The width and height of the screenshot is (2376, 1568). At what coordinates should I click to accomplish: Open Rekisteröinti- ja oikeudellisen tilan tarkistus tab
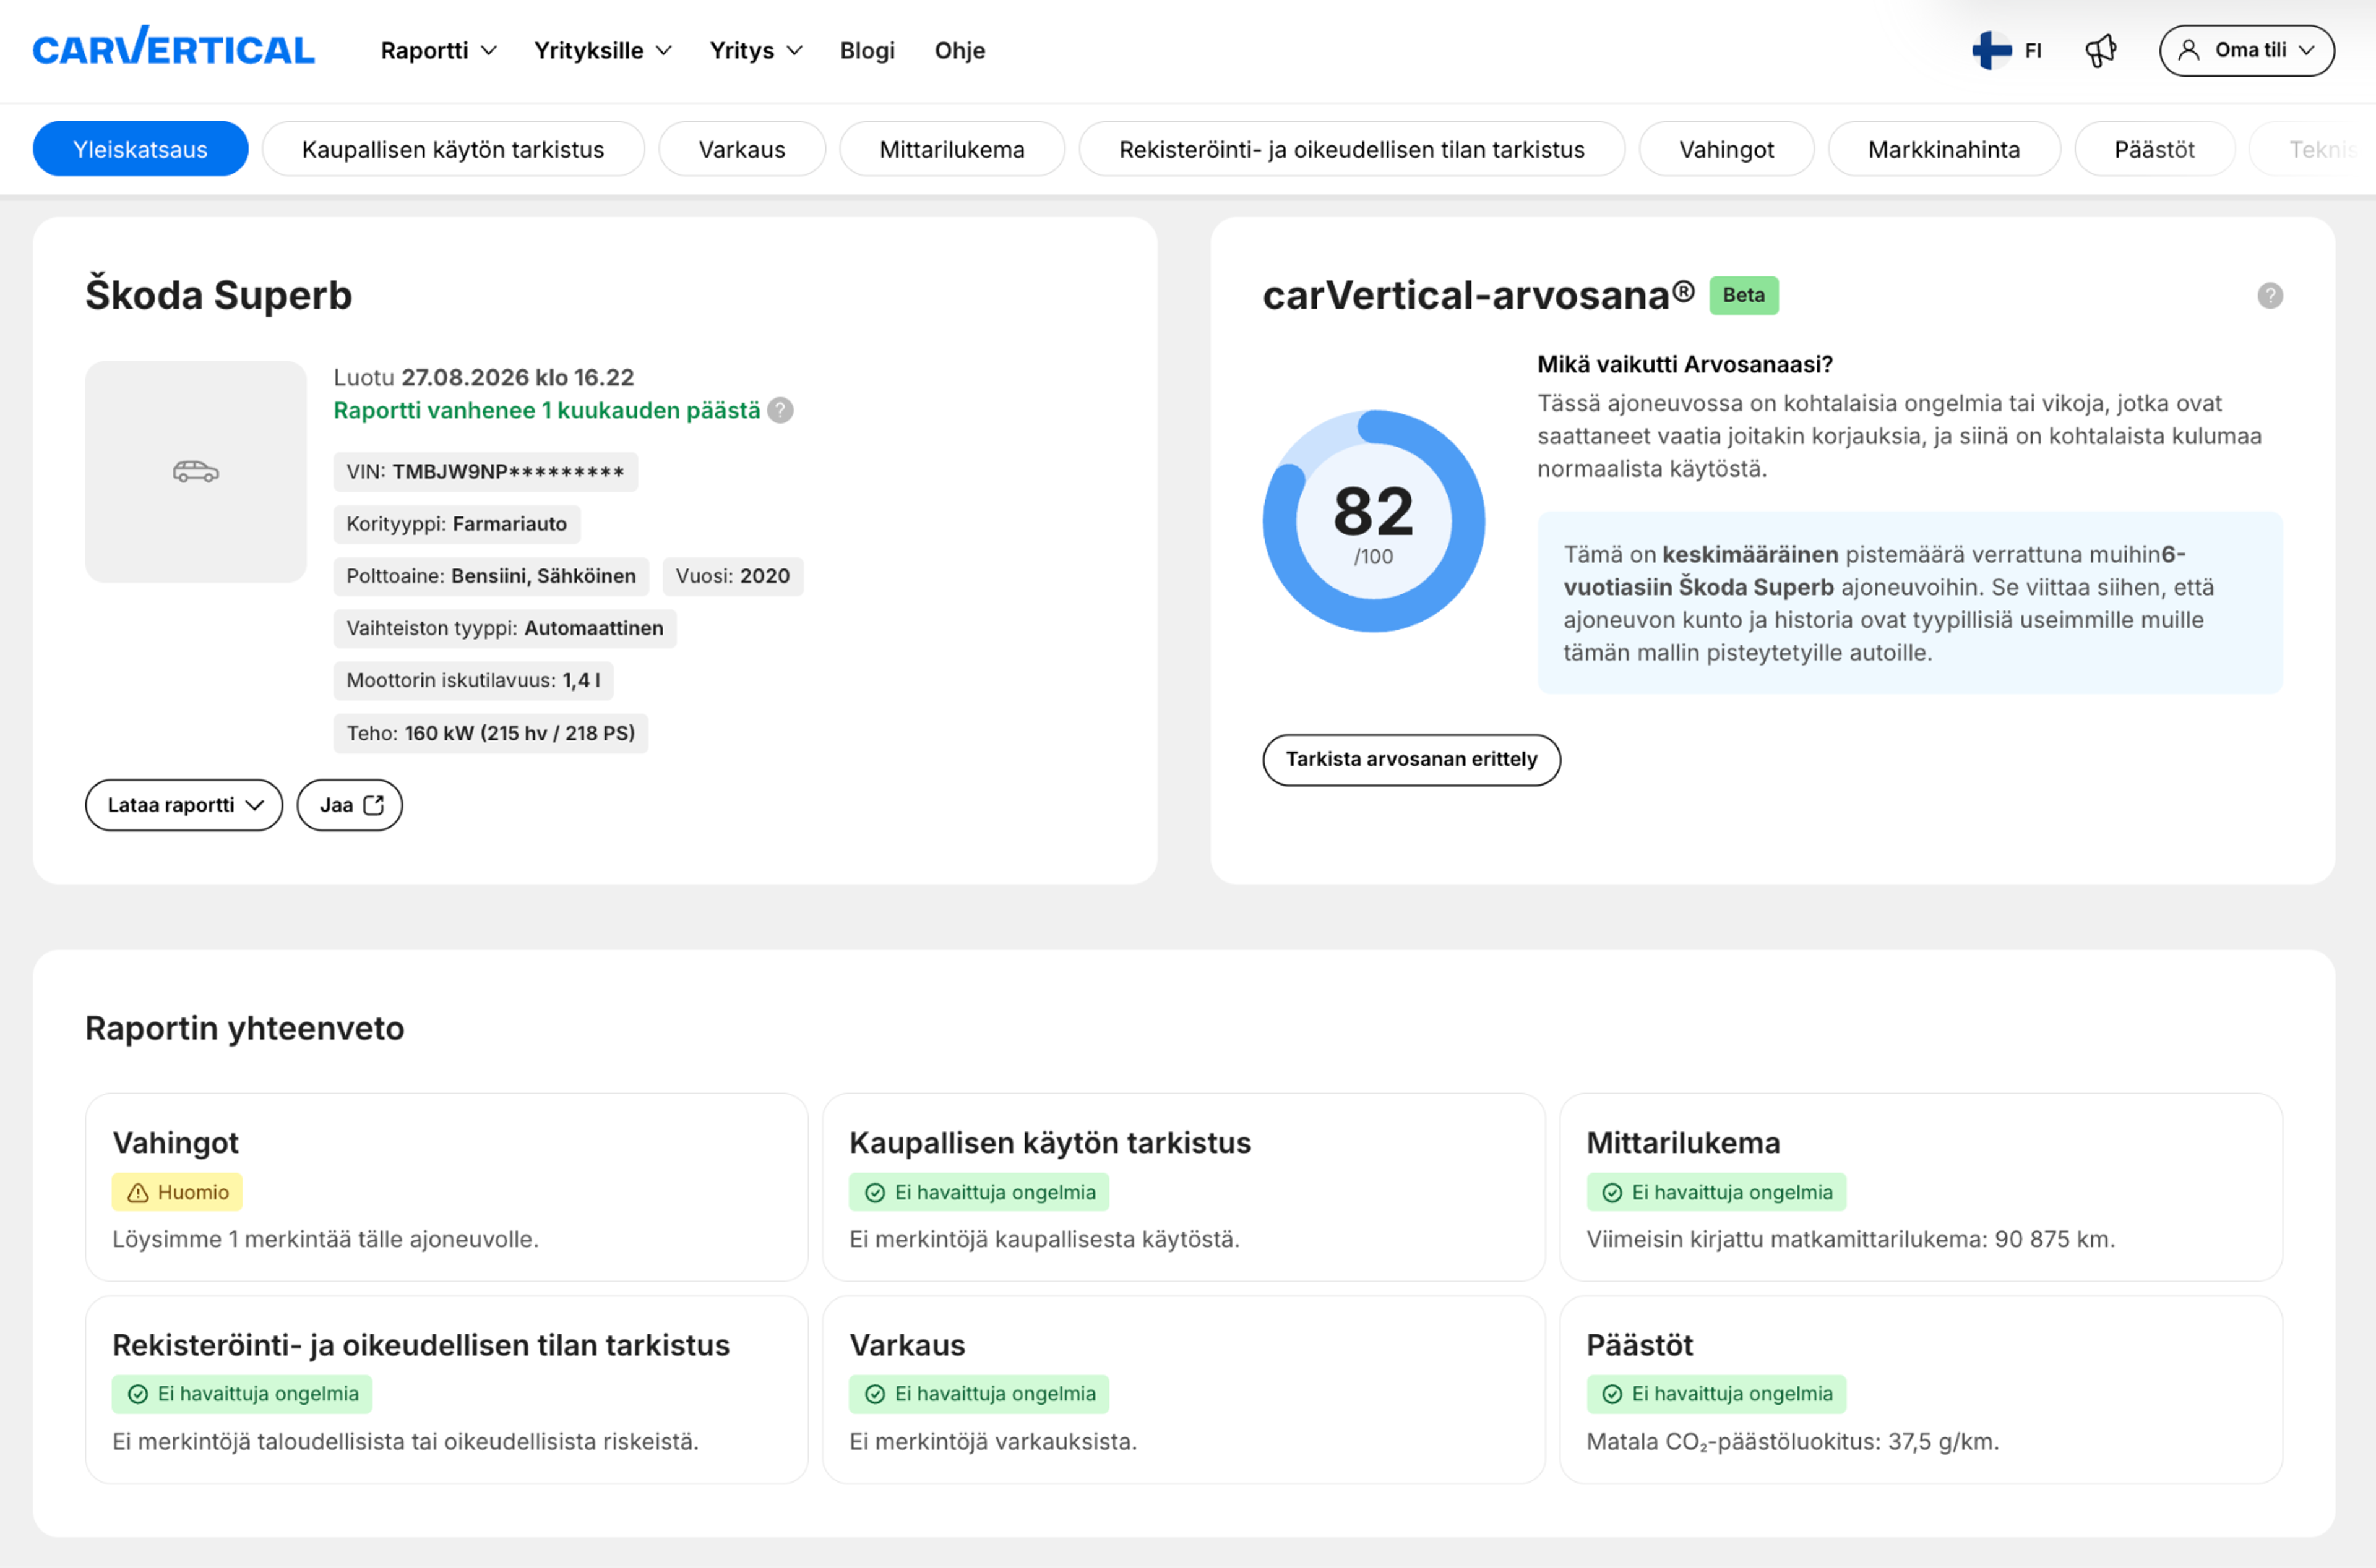pyautogui.click(x=1351, y=149)
